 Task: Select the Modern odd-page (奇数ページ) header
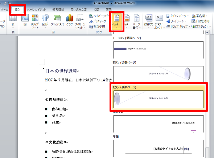[x=159, y=74]
